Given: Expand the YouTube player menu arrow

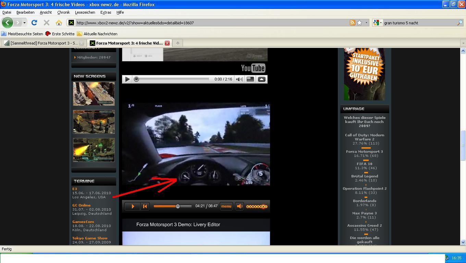Looking at the screenshot, I should tap(261, 79).
